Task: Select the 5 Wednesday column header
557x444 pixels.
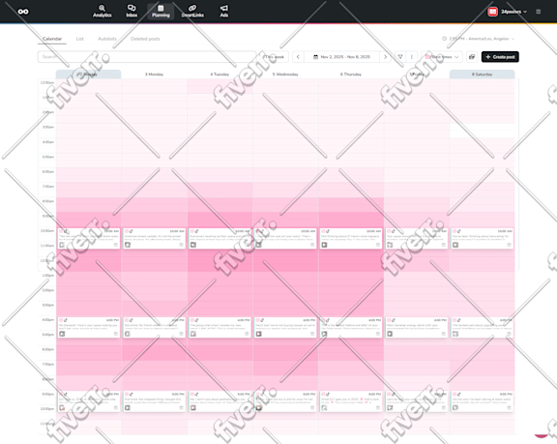Action: (285, 74)
